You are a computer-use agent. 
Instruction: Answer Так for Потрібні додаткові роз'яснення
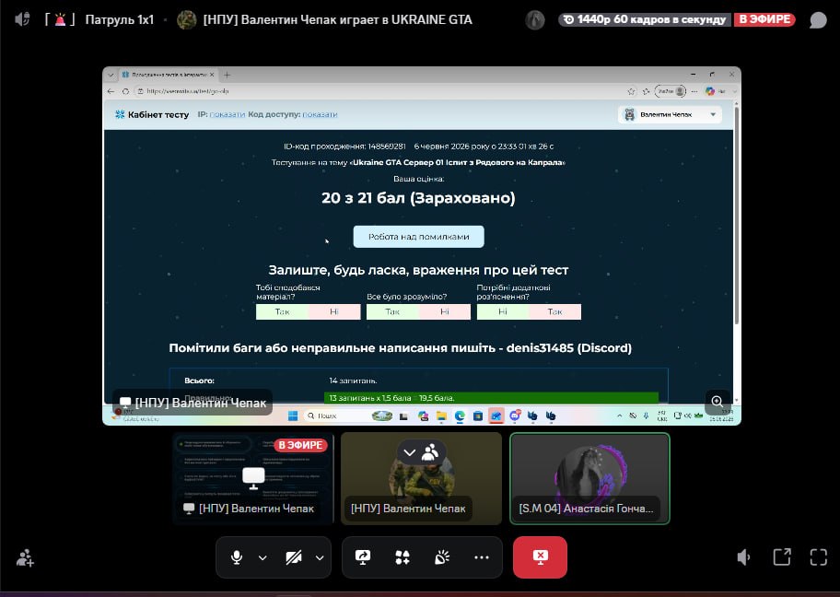click(x=555, y=311)
